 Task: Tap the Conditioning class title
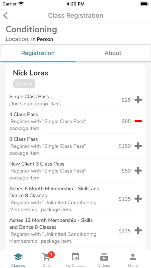coord(32,30)
